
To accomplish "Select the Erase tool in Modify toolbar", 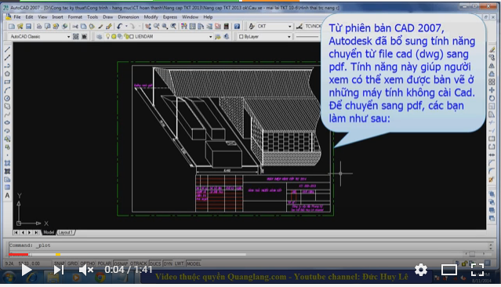I will pyautogui.click(x=492, y=49).
